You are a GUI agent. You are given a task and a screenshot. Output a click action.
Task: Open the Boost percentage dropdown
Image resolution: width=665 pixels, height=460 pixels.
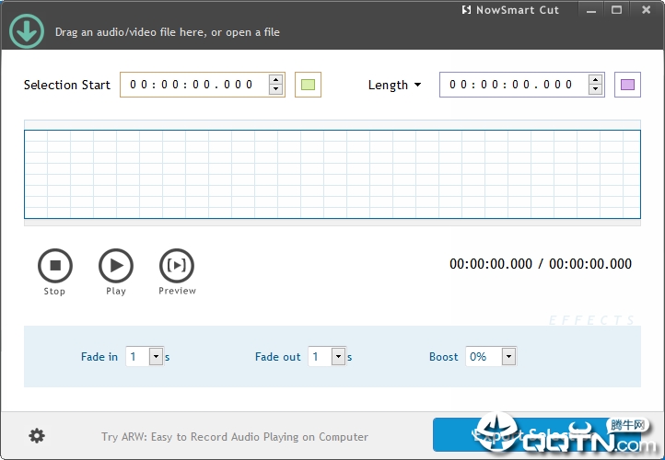point(509,357)
